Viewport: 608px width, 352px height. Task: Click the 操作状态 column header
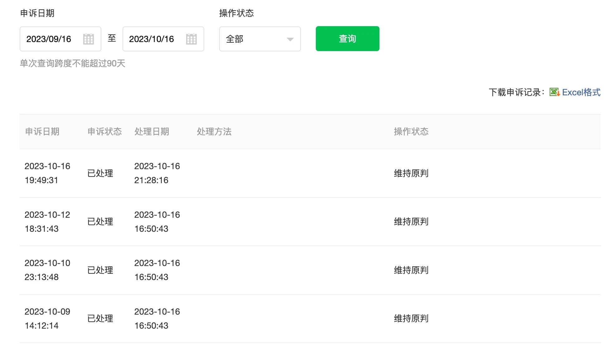pos(411,131)
